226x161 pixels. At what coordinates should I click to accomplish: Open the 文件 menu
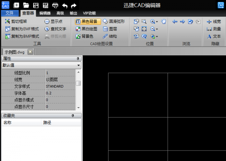tap(10, 13)
